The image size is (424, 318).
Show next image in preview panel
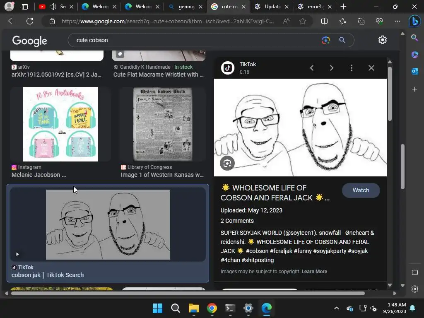[332, 68]
